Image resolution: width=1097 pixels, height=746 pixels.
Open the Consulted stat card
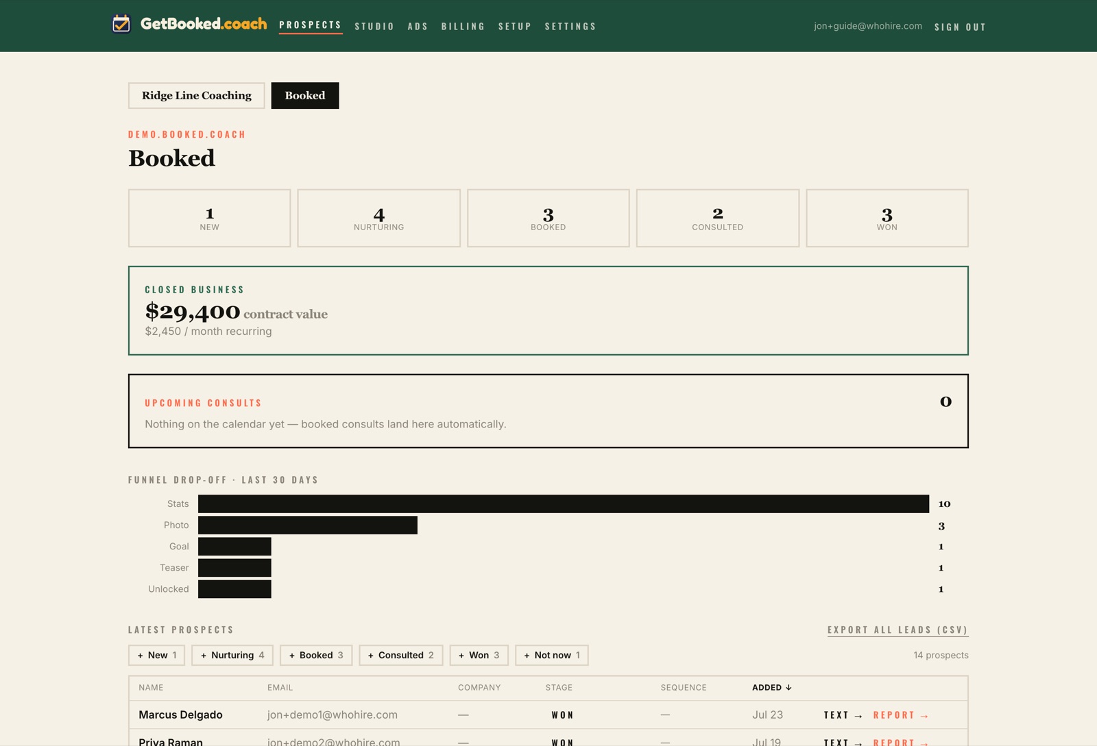(718, 218)
